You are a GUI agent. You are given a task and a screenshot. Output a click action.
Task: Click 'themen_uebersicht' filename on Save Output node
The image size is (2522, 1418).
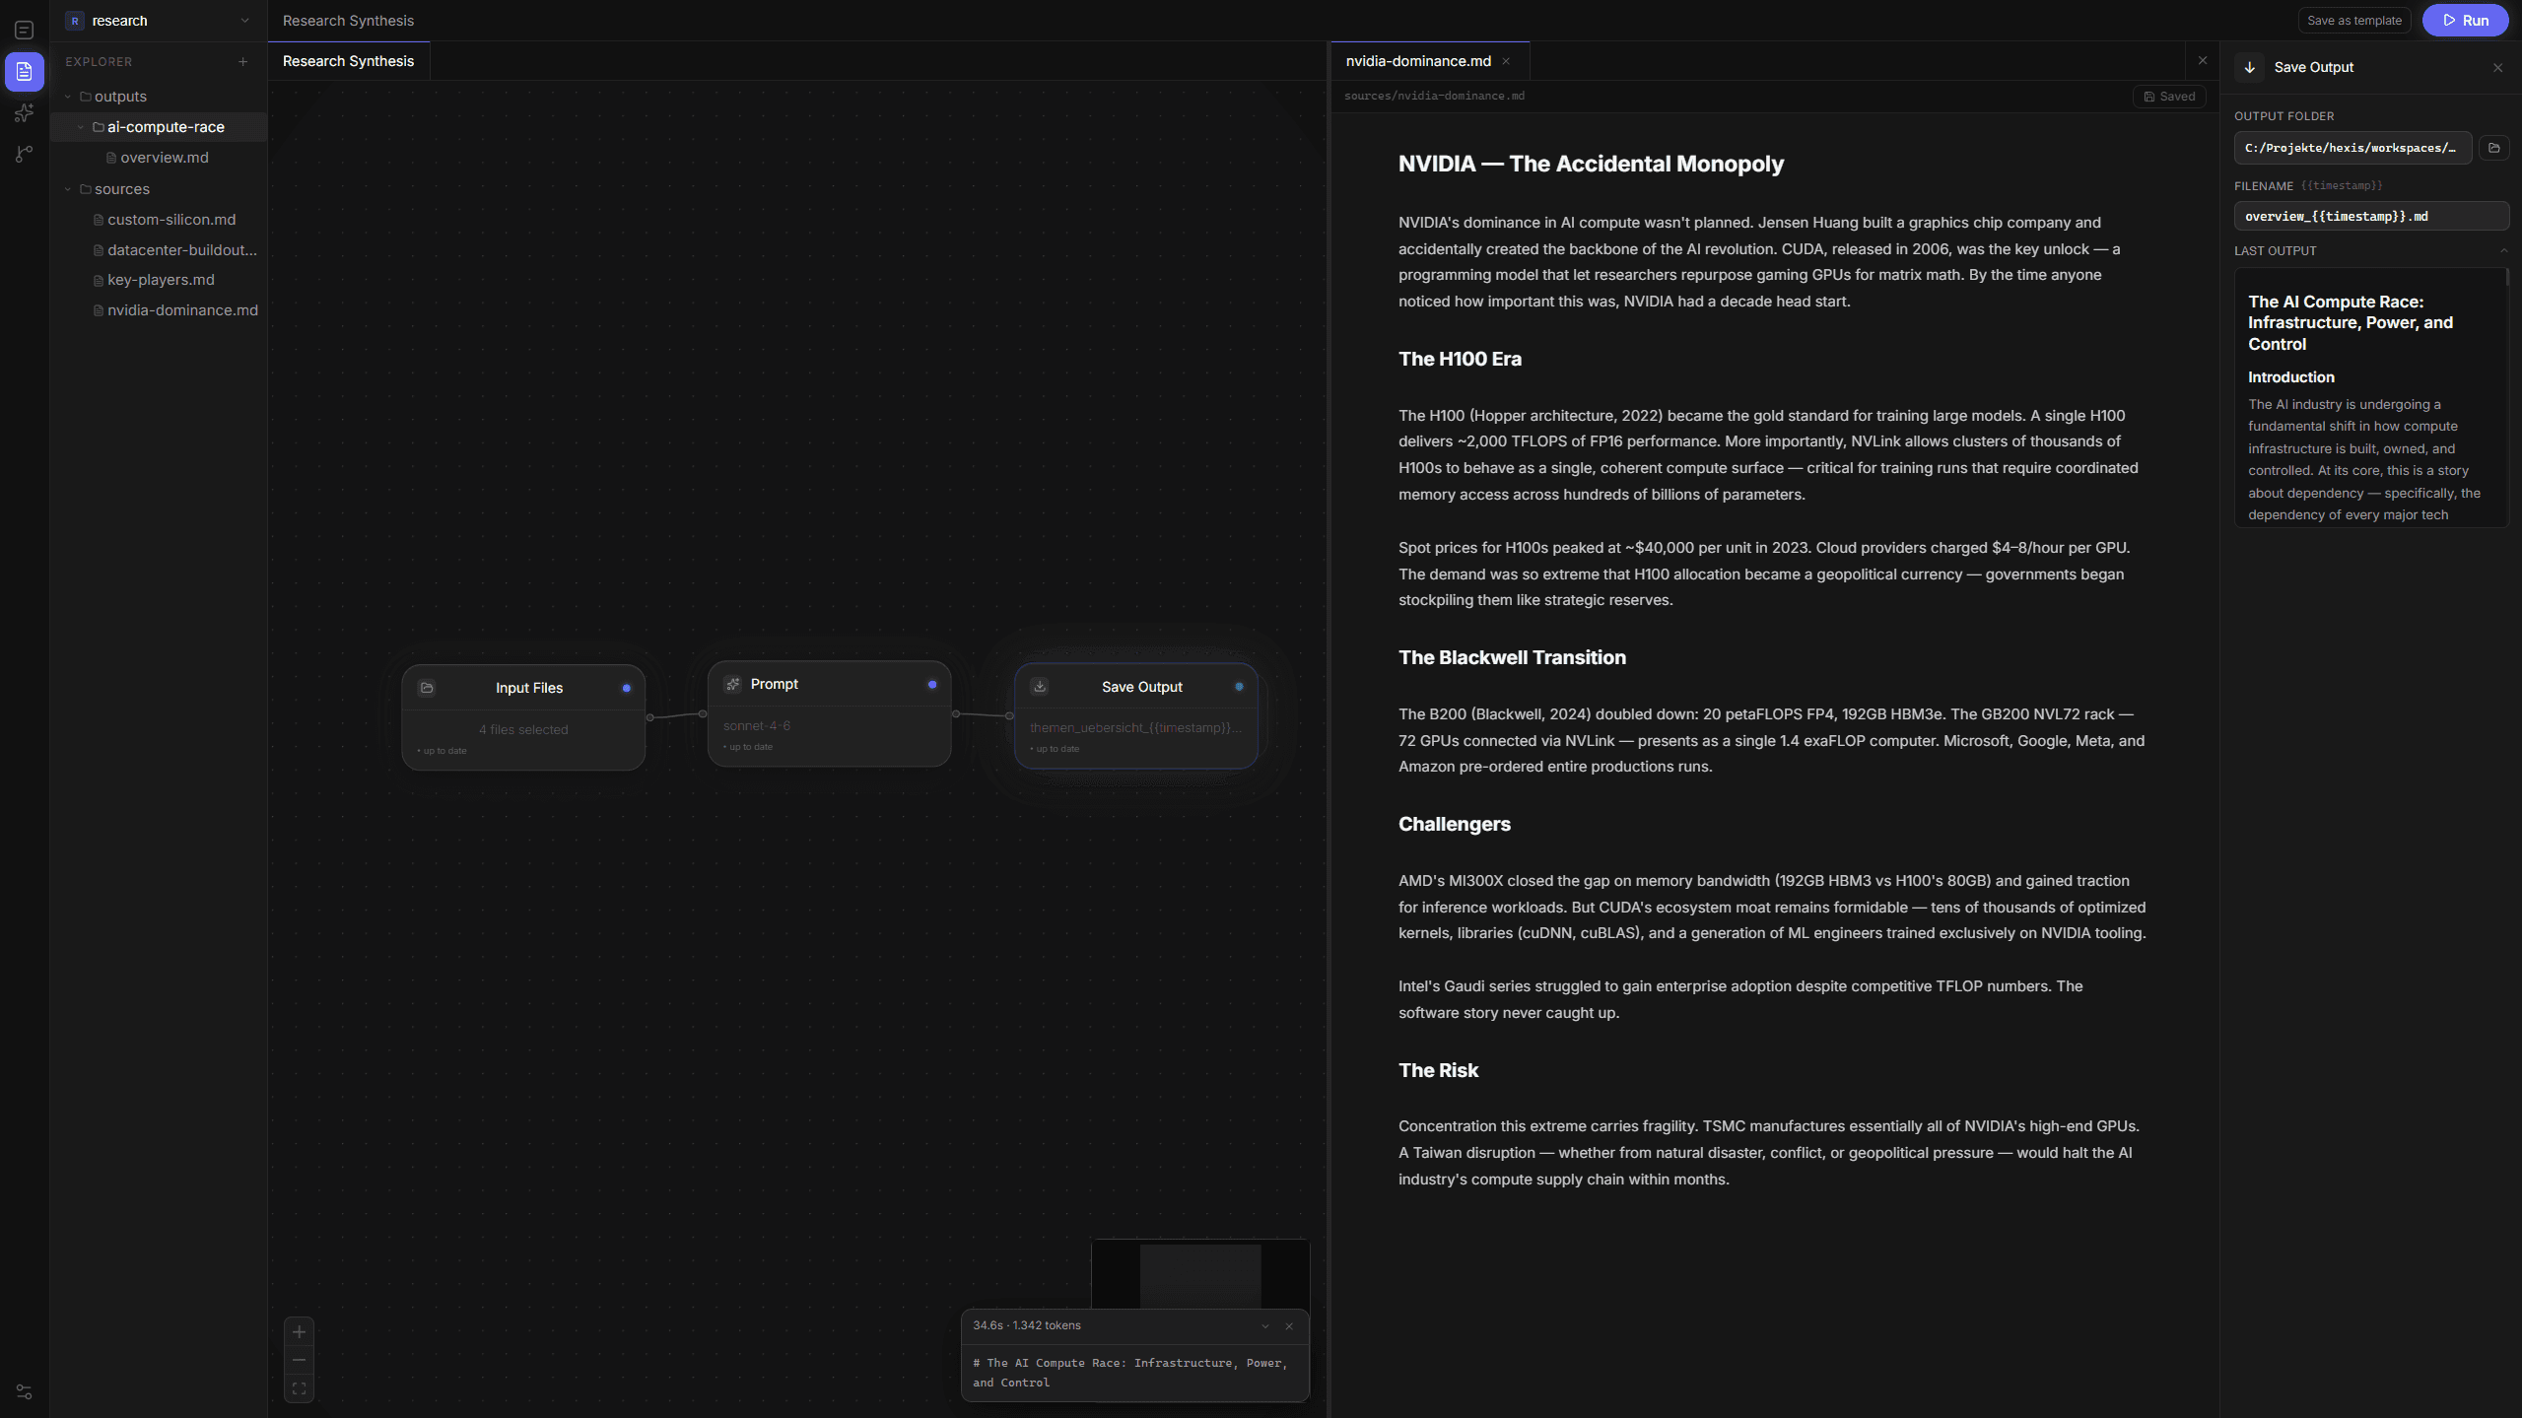click(1135, 728)
